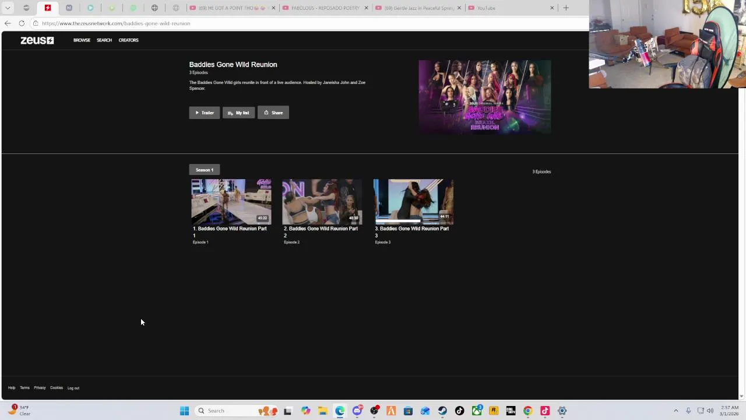Switch to Microsoft Edge in the taskbar
Viewport: 746px width, 420px height.
340,411
